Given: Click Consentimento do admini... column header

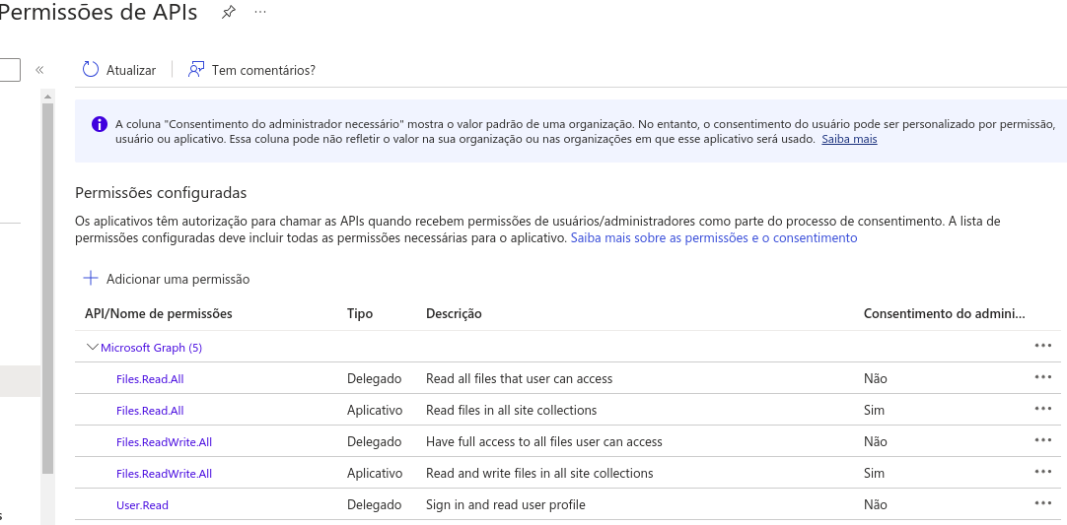Looking at the screenshot, I should click(944, 313).
